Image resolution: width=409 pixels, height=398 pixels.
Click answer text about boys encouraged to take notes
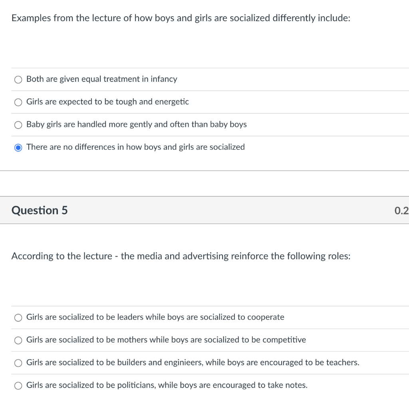pyautogui.click(x=167, y=385)
